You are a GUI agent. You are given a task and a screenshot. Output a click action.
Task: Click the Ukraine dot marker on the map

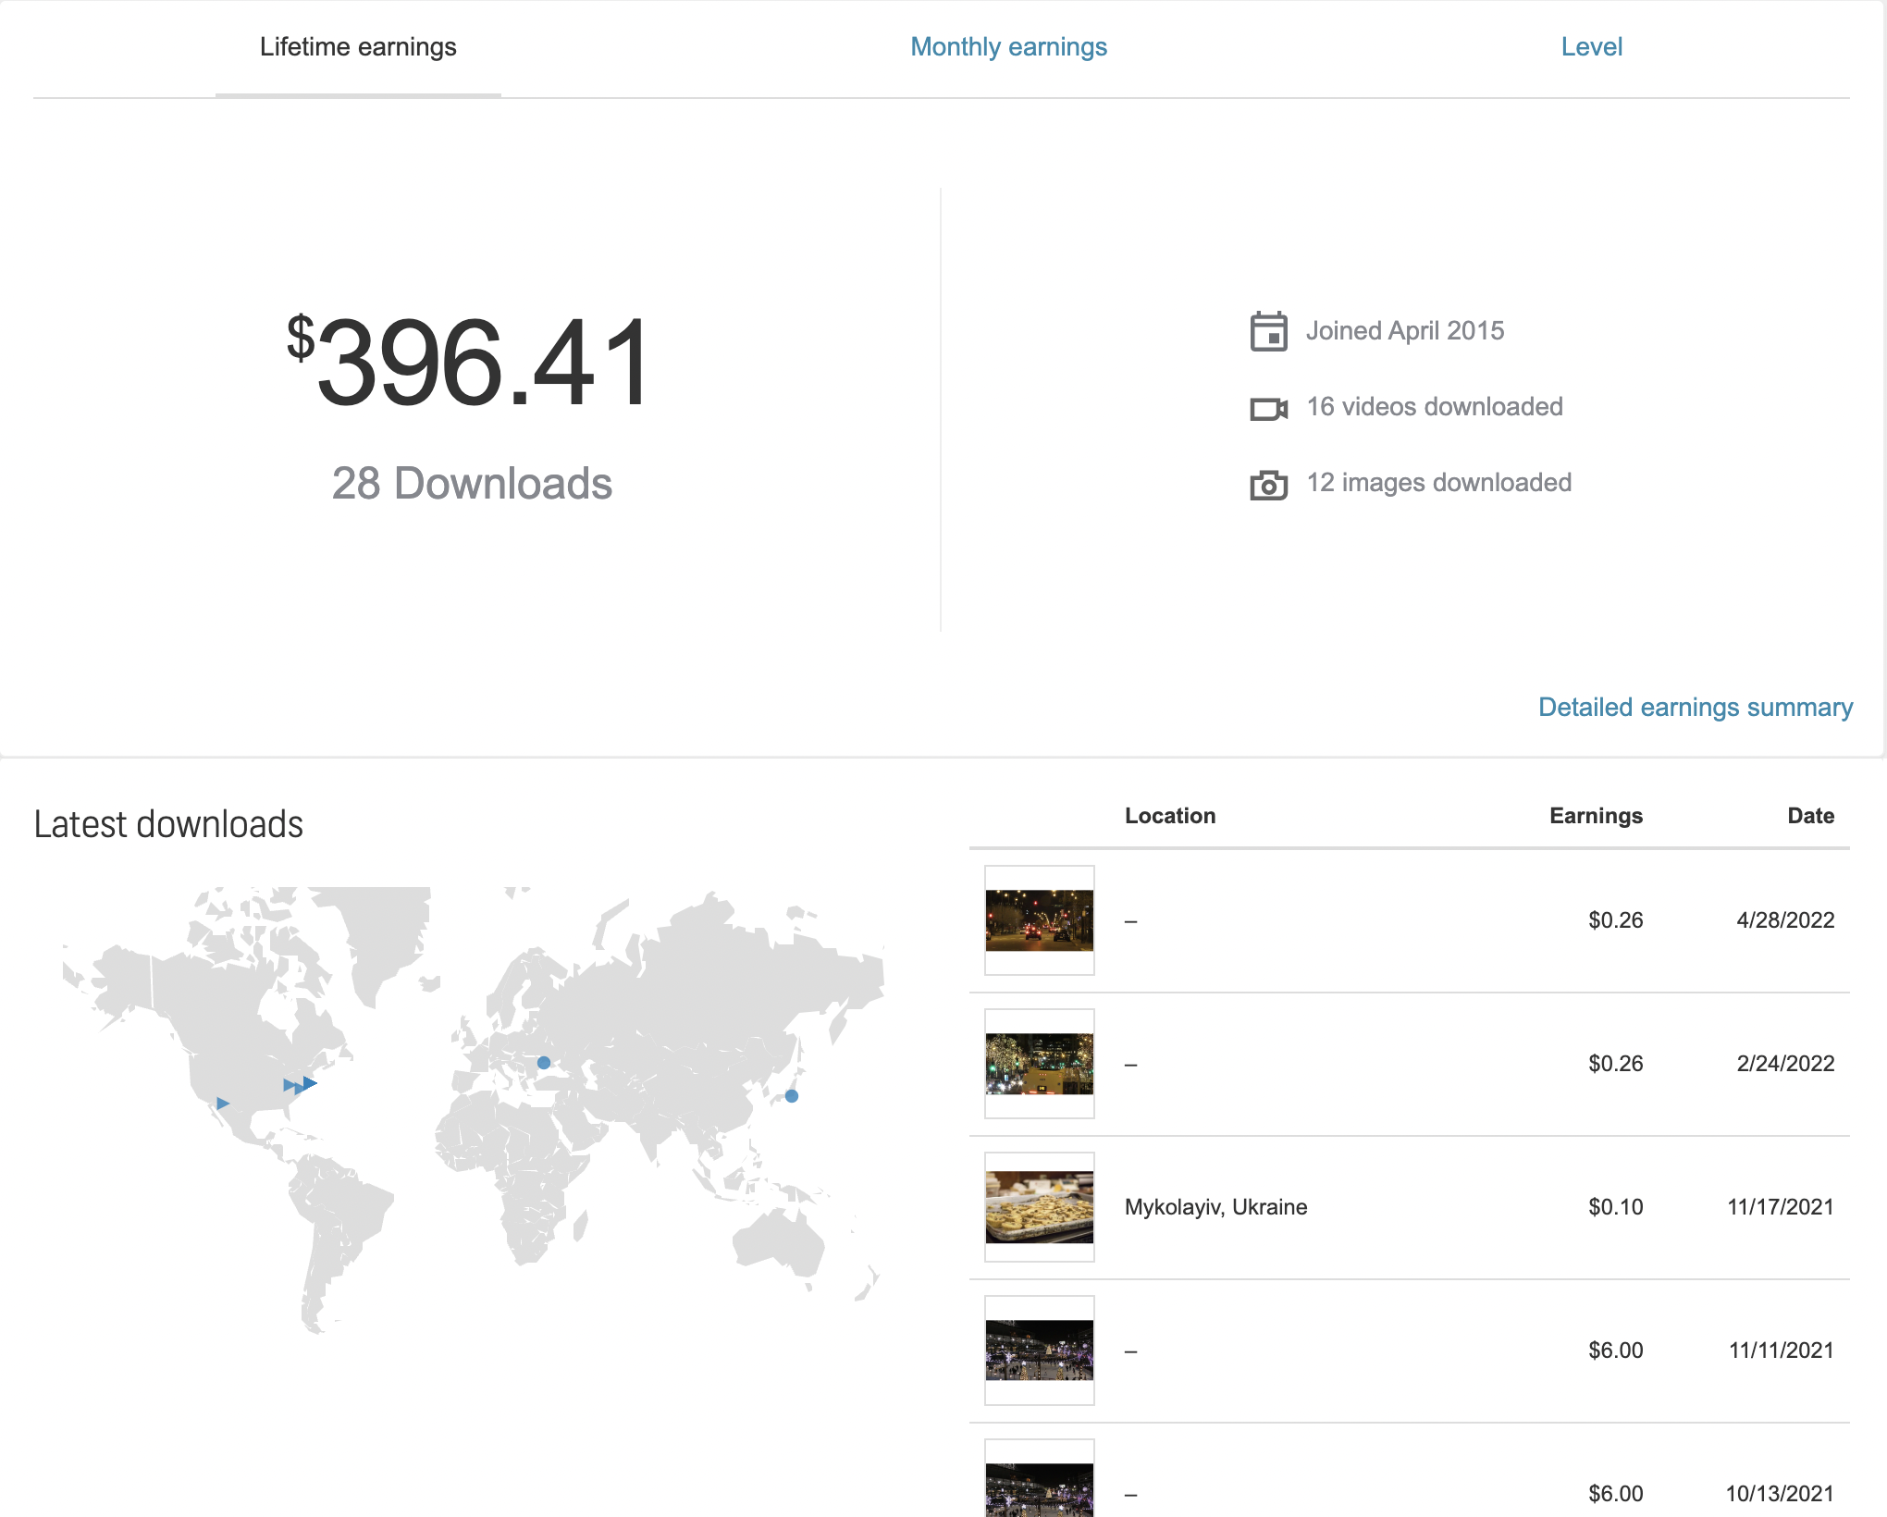pyautogui.click(x=544, y=1063)
